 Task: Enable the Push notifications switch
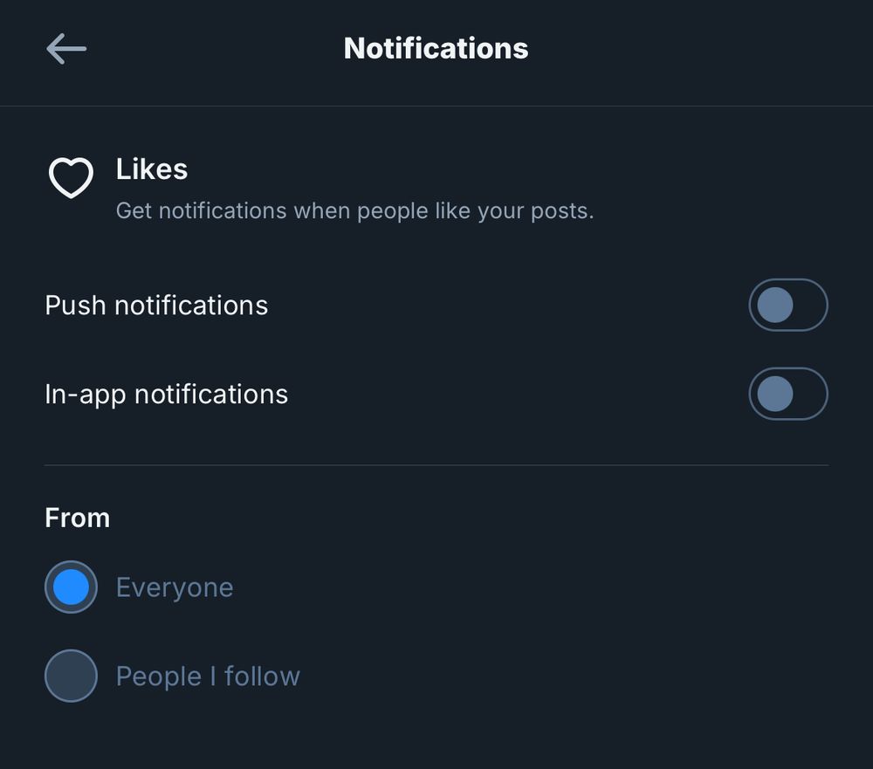click(787, 306)
